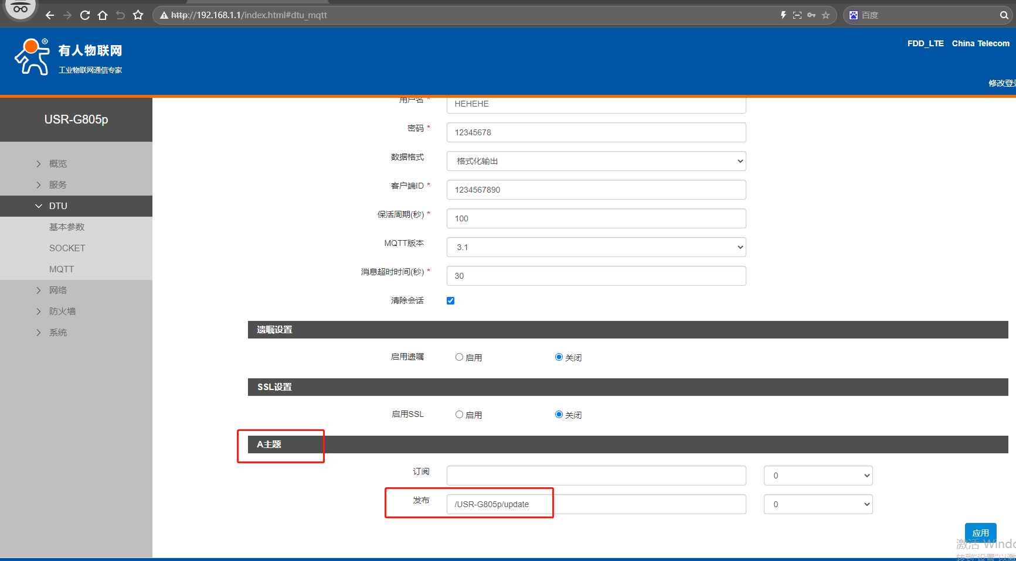Viewport: 1016px width, 561px height.
Task: Uncheck the 清除会话 checkbox
Action: [450, 301]
